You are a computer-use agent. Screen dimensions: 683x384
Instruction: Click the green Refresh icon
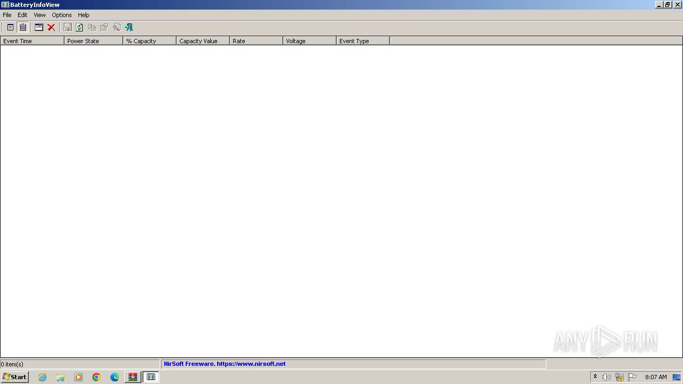click(x=80, y=27)
